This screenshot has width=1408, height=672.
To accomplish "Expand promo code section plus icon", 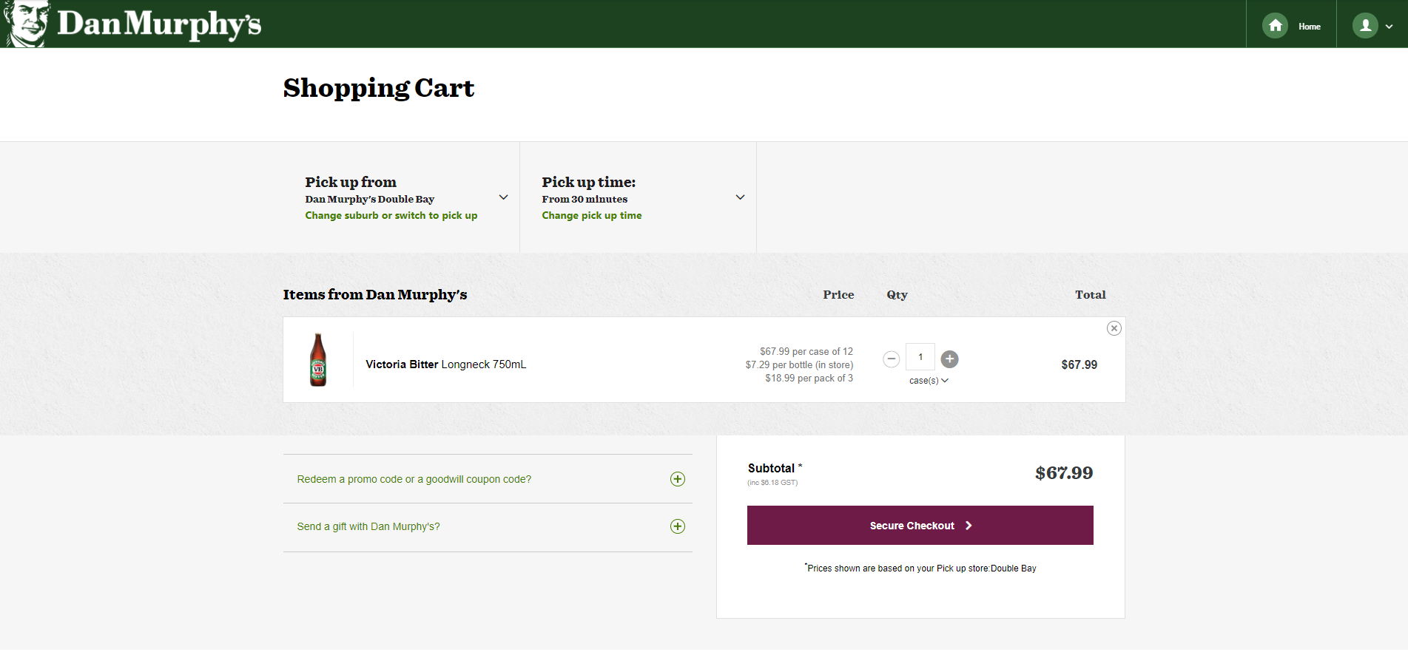I will (677, 479).
